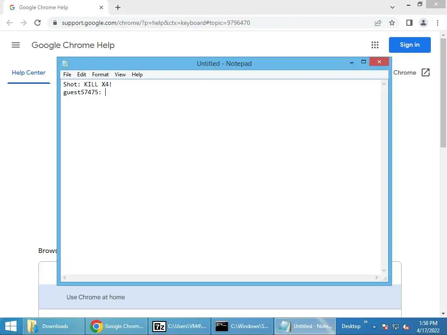Select the Help Center tab
The height and width of the screenshot is (335, 447).
[28, 73]
